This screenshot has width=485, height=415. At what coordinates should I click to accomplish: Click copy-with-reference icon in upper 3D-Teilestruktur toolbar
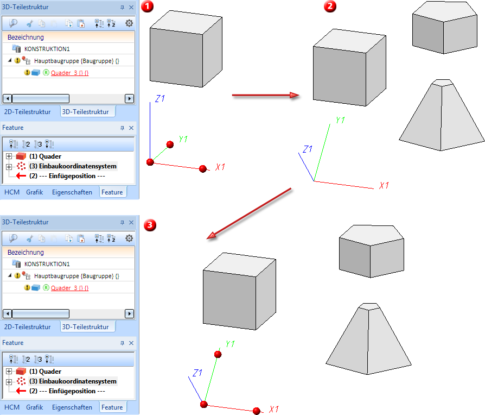click(x=69, y=23)
